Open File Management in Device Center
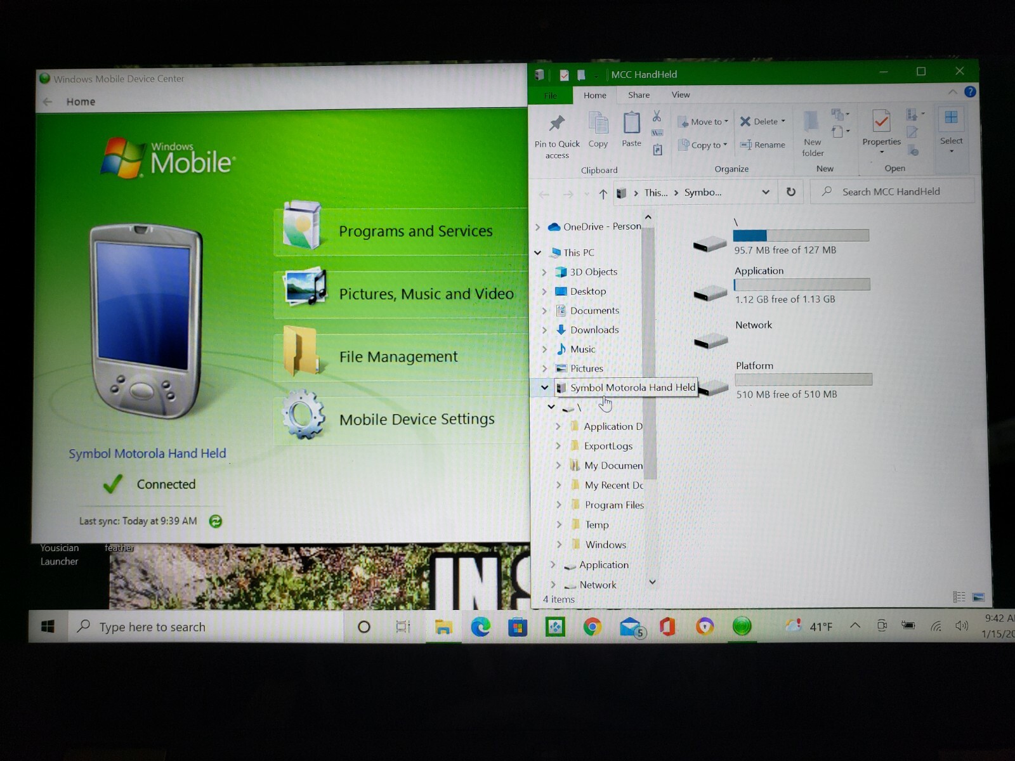1015x761 pixels. [401, 356]
